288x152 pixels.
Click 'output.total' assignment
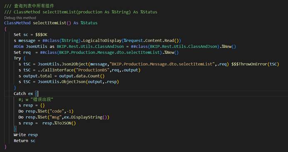37,76
